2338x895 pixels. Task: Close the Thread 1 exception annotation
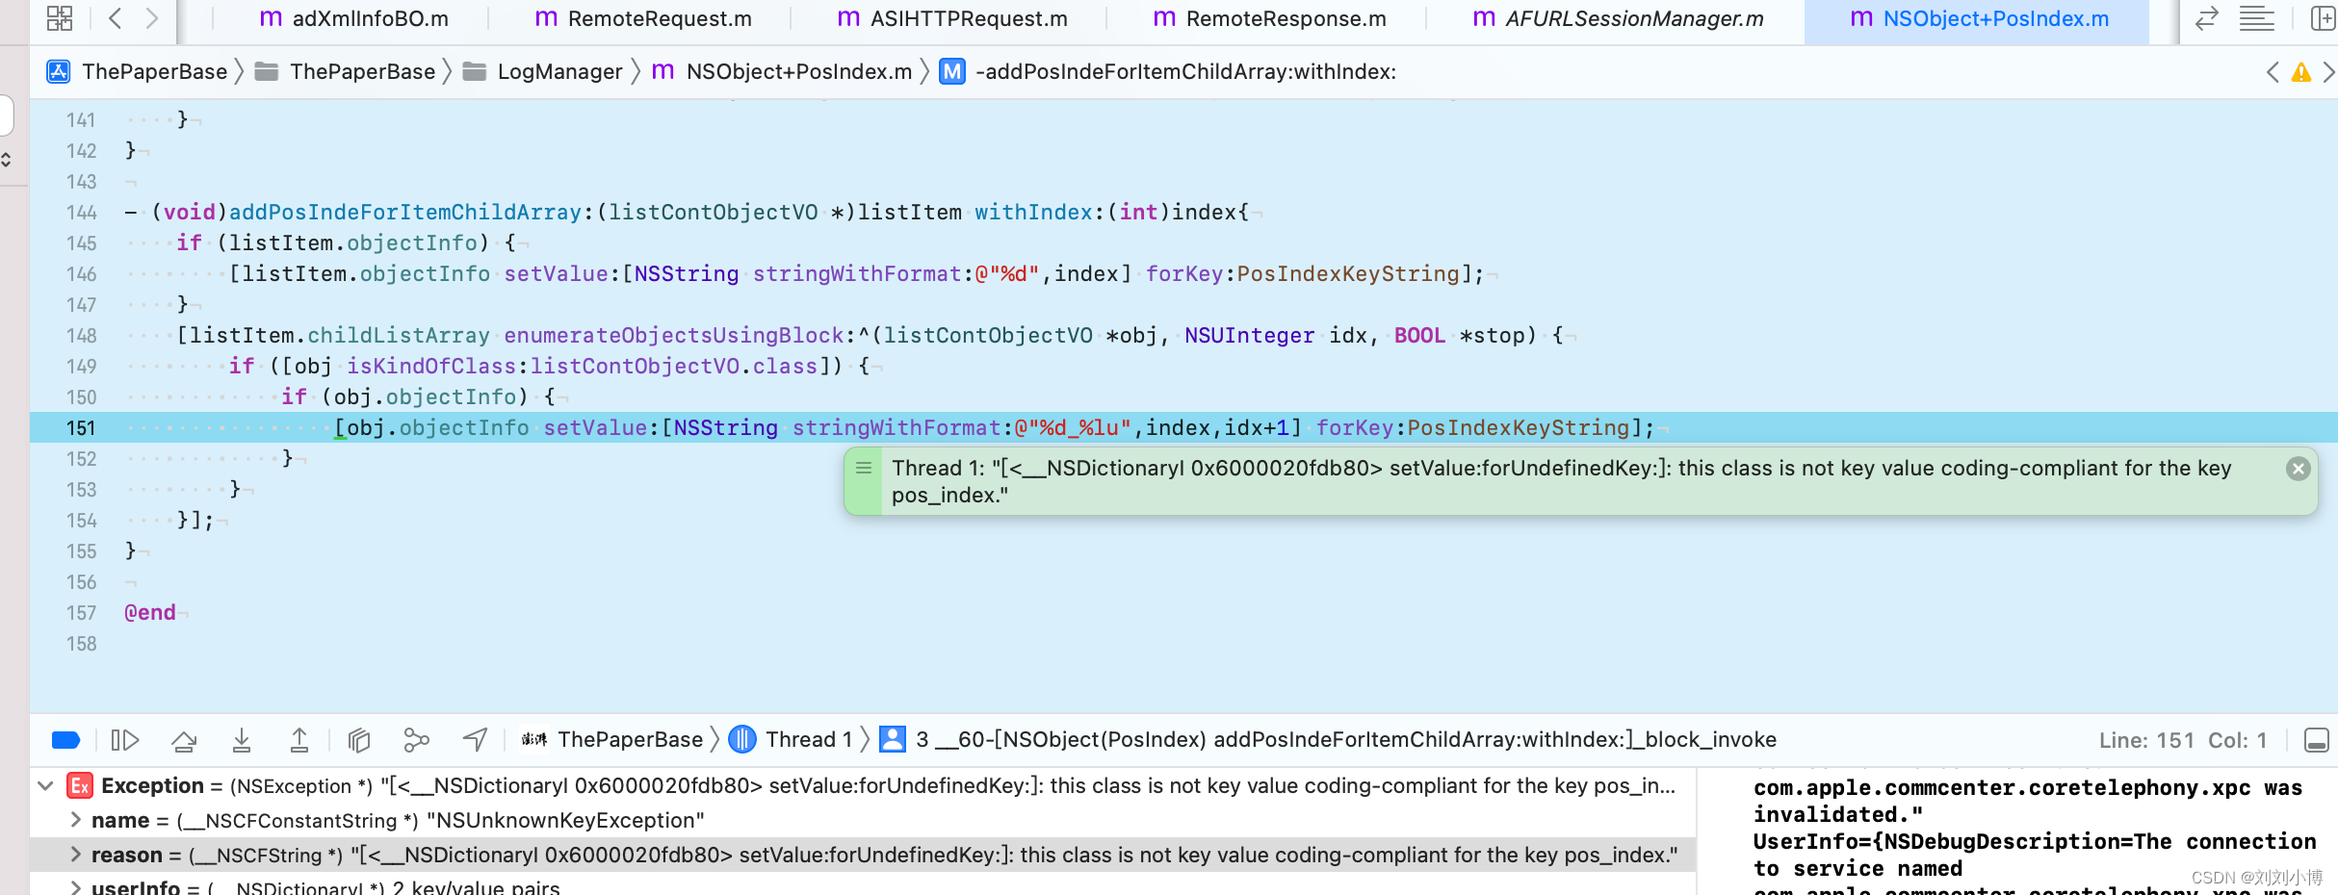[x=2299, y=469]
